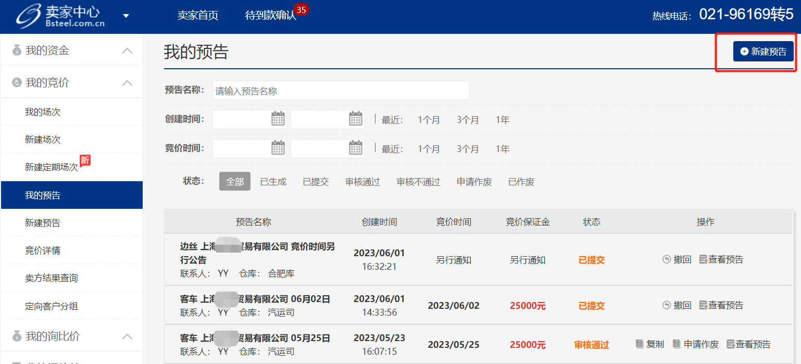The width and height of the screenshot is (801, 364).
Task: Open calendar for 创建时间 start date
Action: pos(279,119)
